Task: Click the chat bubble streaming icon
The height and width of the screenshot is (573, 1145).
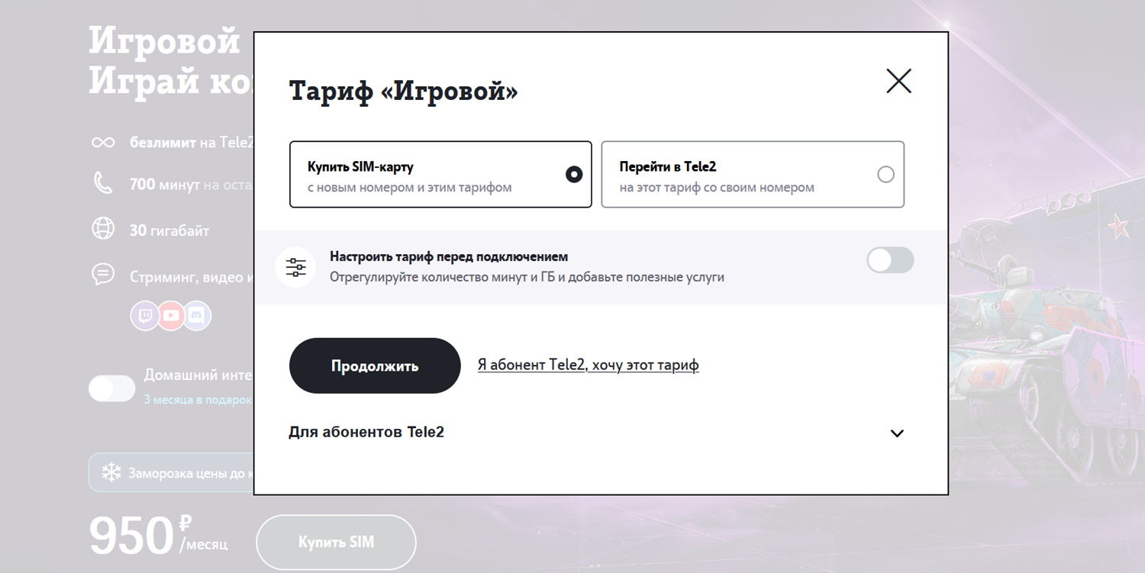Action: coord(103,274)
